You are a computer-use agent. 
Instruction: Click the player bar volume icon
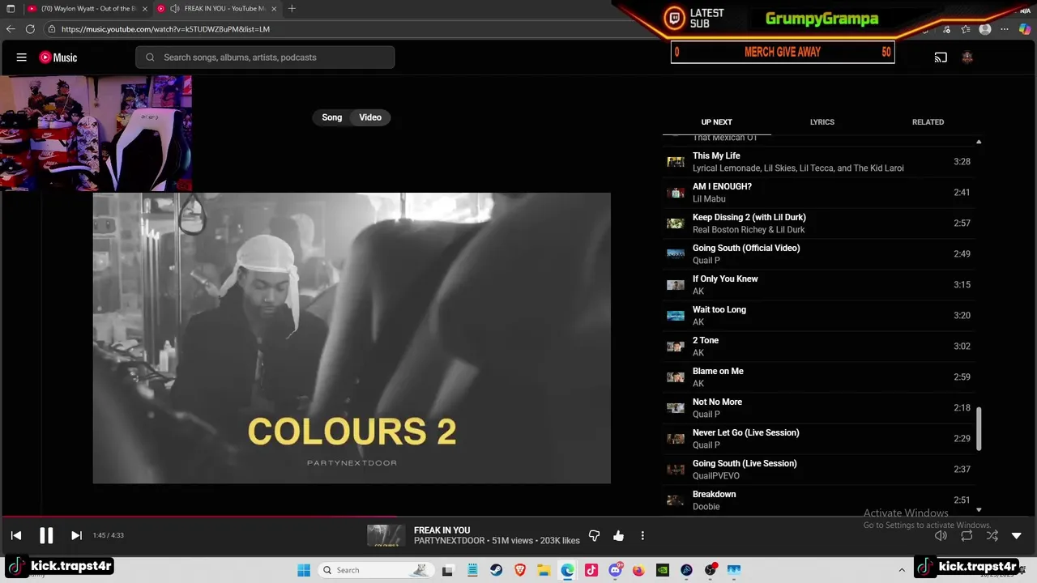(941, 535)
